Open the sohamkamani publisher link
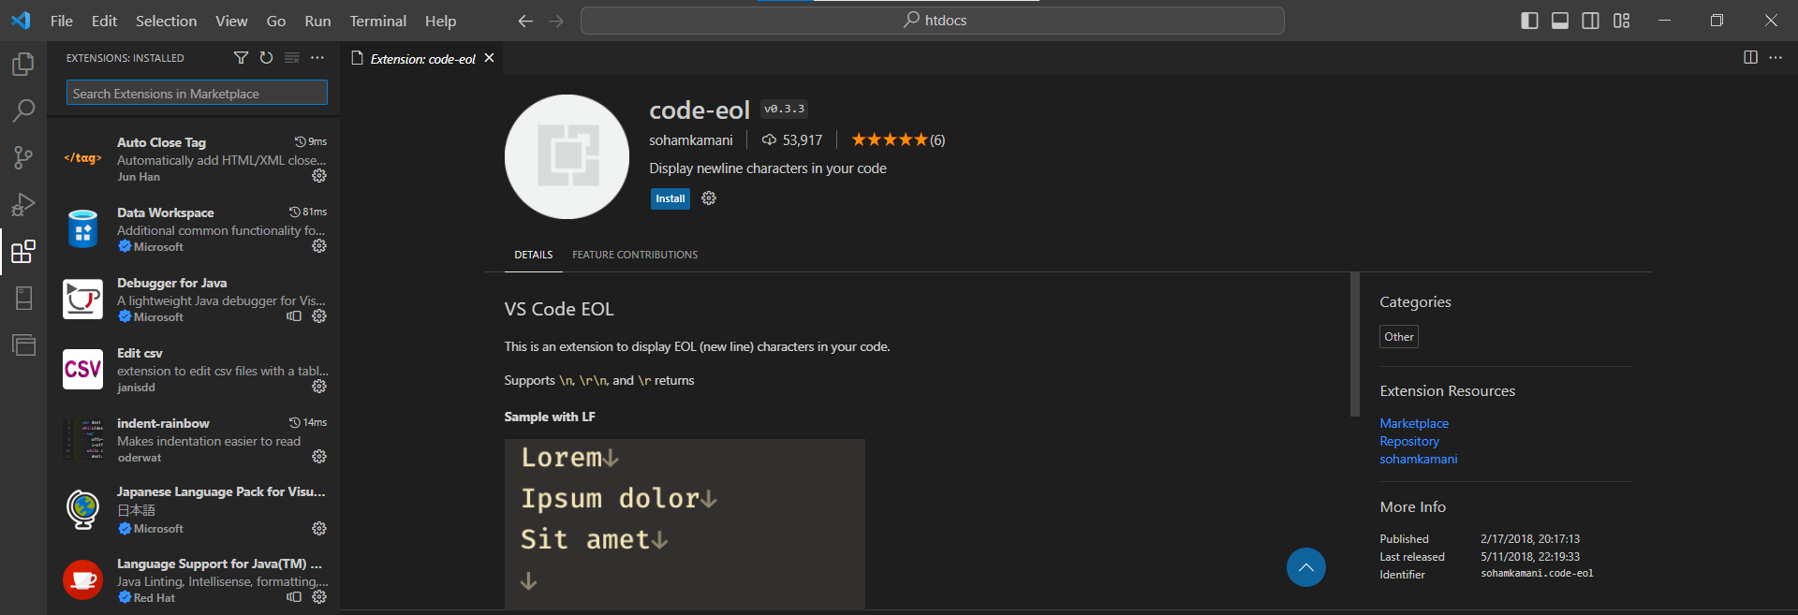Viewport: 1798px width, 615px height. click(691, 140)
